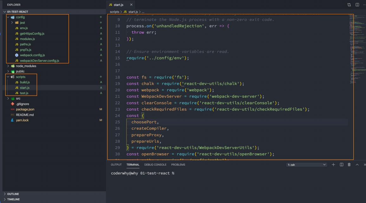Click the git icon beside .gitignore
366x203 pixels.
tap(13, 104)
